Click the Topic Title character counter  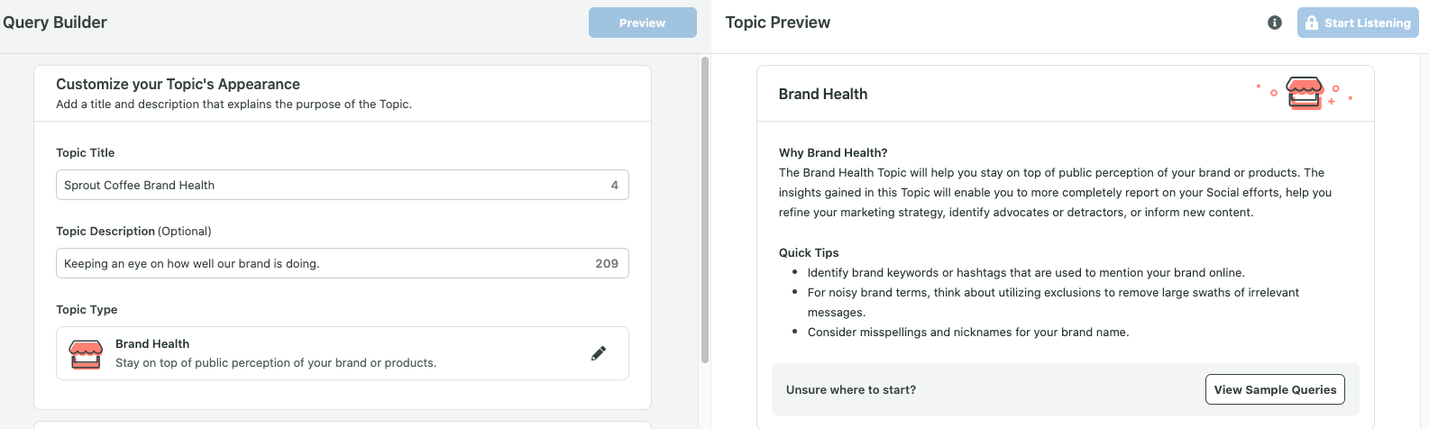[615, 185]
